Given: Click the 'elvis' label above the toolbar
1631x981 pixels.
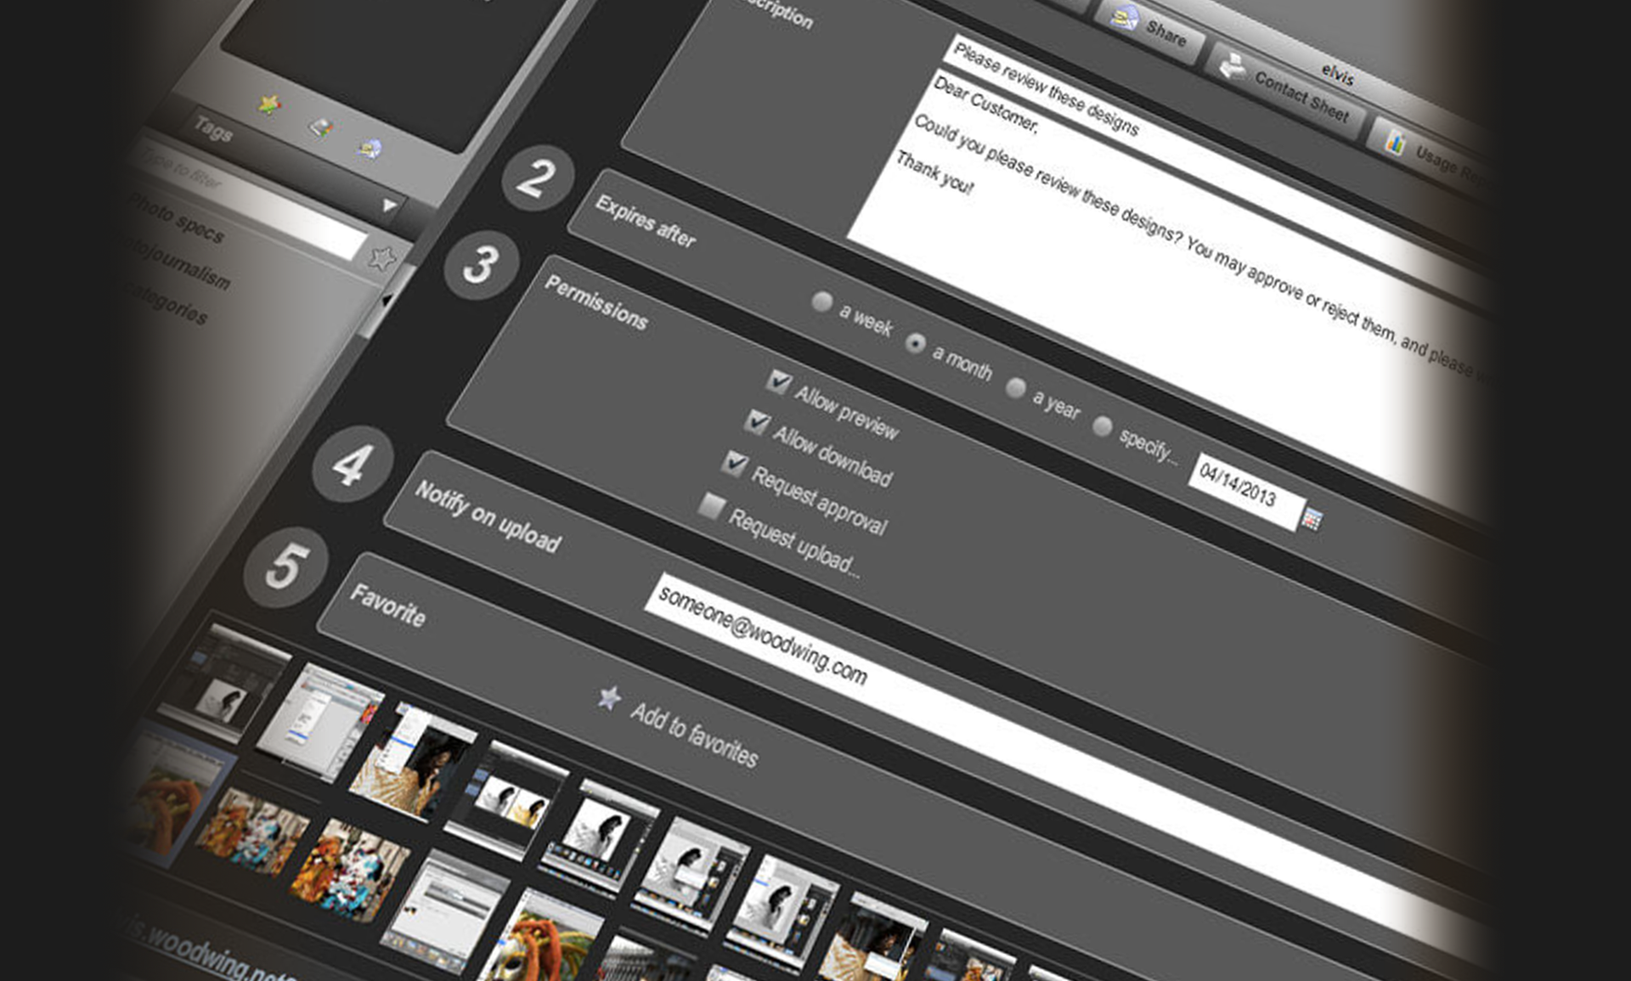Looking at the screenshot, I should (x=1337, y=74).
